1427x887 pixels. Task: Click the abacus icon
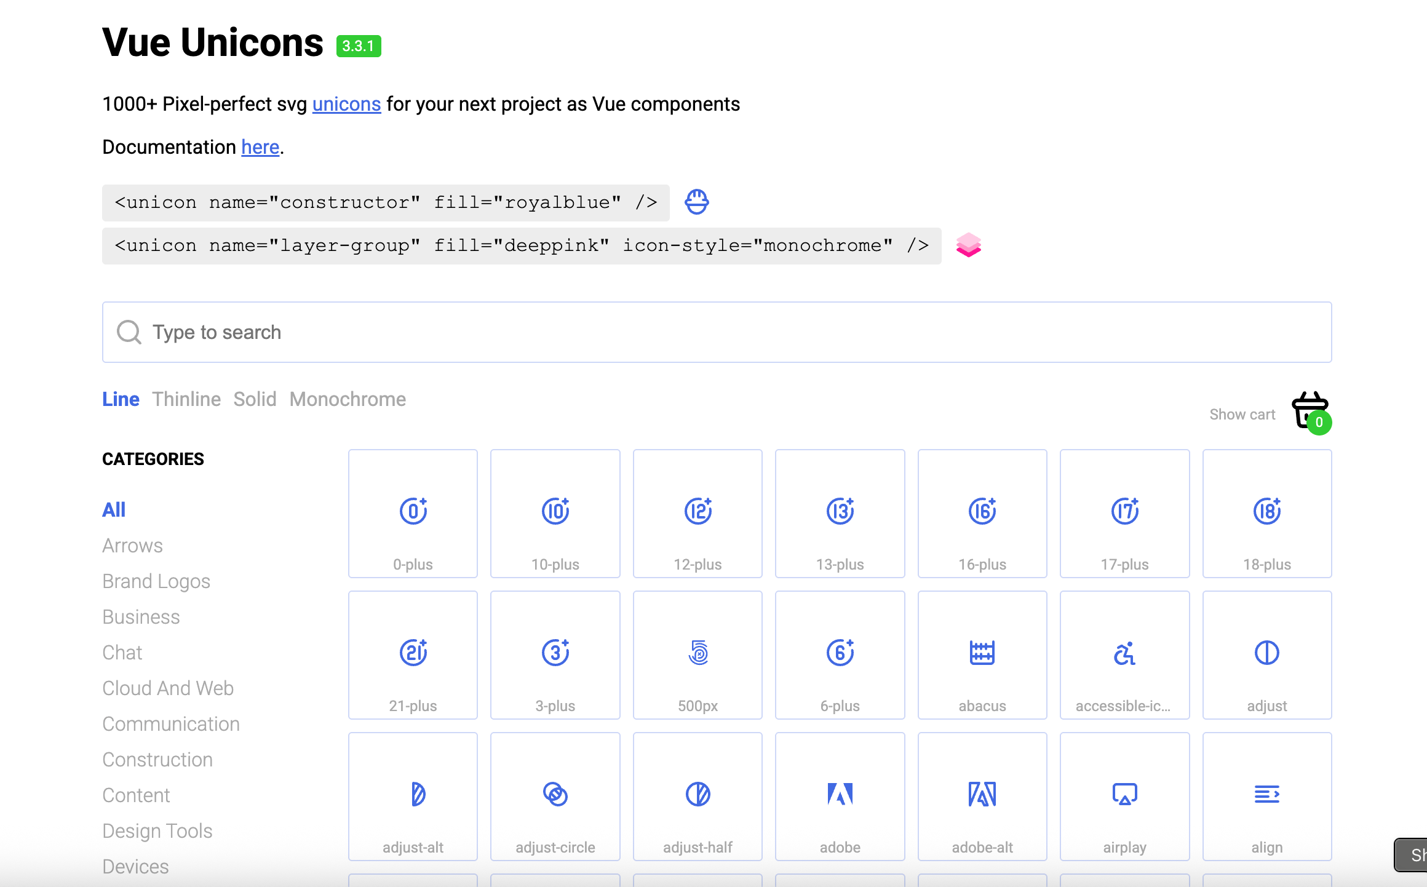[x=982, y=655]
